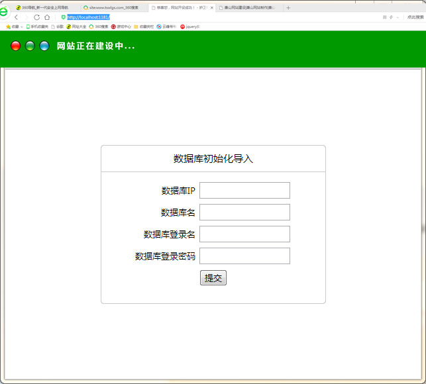This screenshot has height=384, width=426.
Task: Click the browser back arrow
Action: (16, 17)
